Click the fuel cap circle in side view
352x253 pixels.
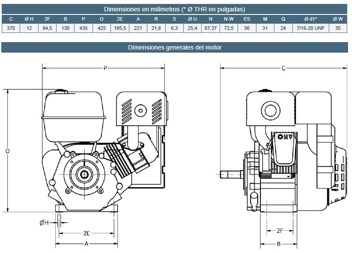tap(270, 110)
